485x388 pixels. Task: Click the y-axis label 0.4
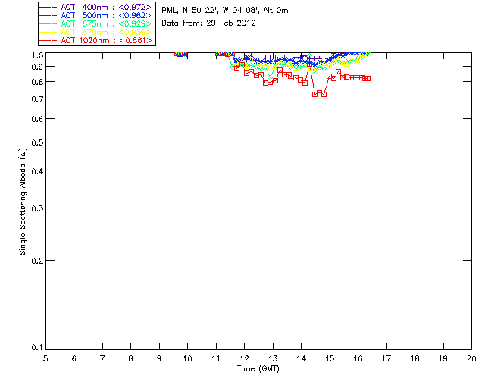pyautogui.click(x=37, y=171)
